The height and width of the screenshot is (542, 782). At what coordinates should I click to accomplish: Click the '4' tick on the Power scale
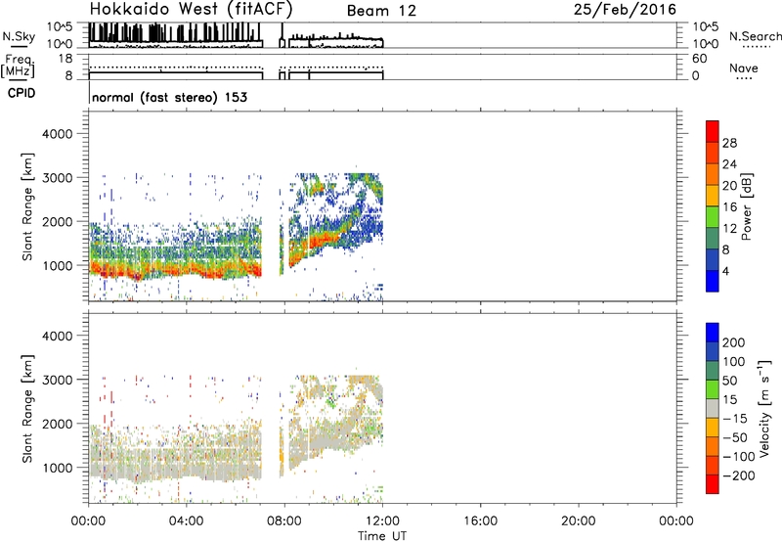click(726, 272)
